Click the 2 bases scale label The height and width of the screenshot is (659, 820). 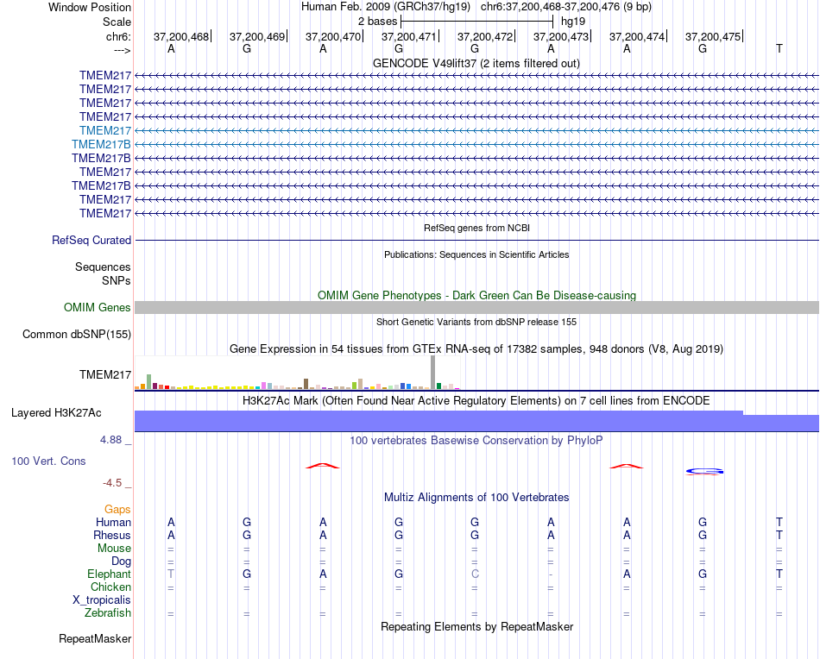tap(377, 22)
